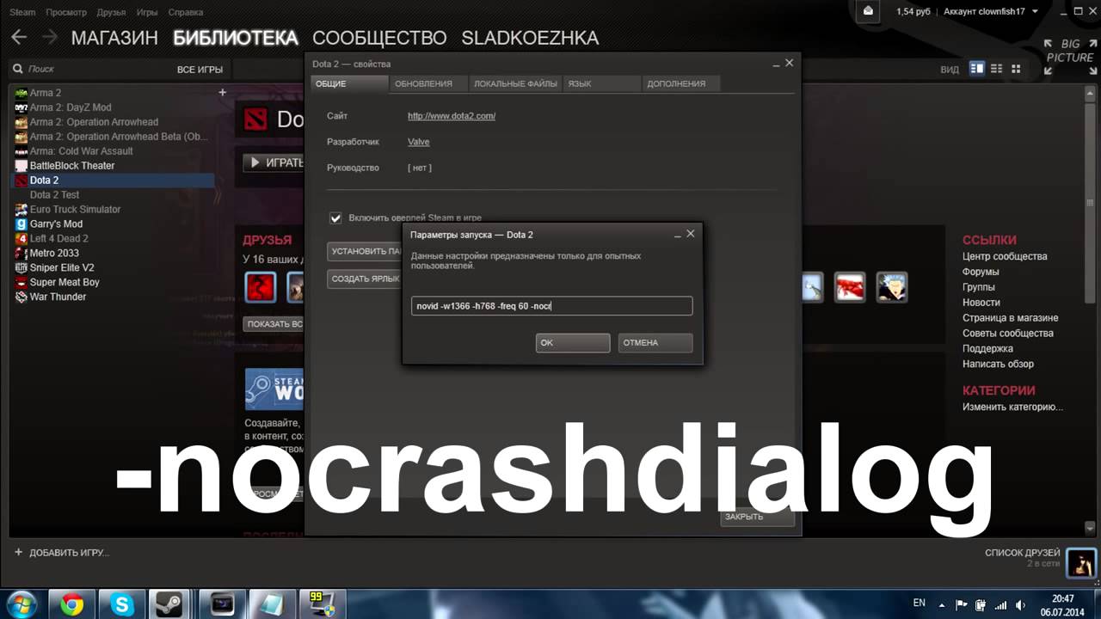Switch to the ОБНОВЛЕНИЯ tab
The image size is (1101, 619).
coord(427,83)
